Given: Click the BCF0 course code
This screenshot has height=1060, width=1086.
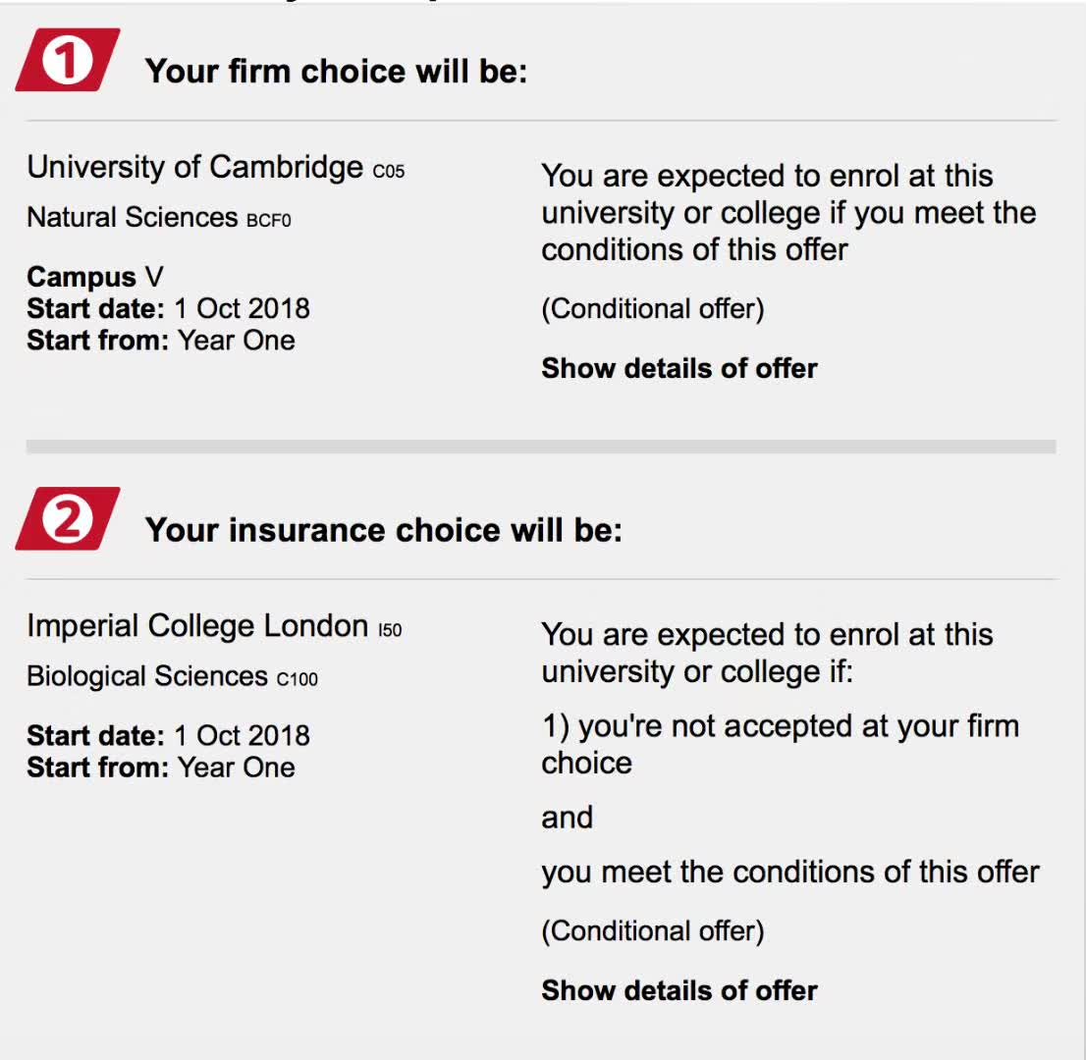Looking at the screenshot, I should click(268, 221).
